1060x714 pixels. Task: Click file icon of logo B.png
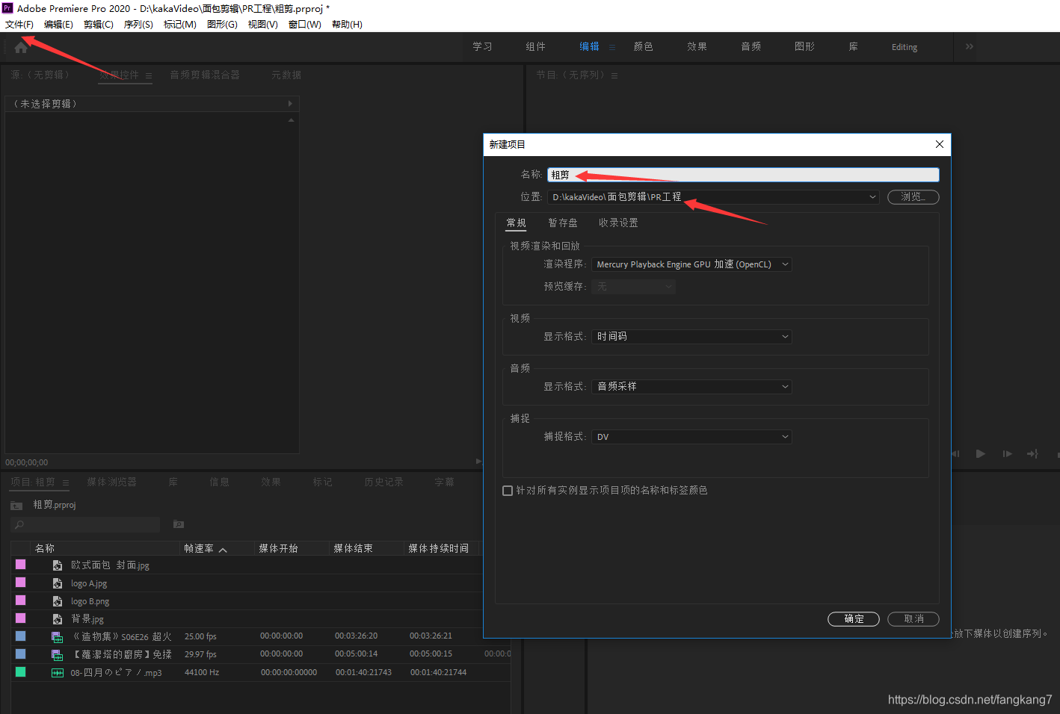58,601
